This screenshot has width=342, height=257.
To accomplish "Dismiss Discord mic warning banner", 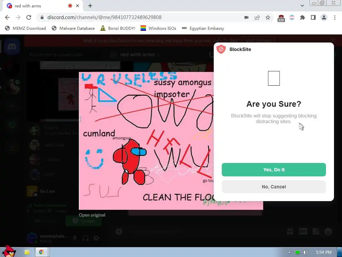I will point(333,40).
